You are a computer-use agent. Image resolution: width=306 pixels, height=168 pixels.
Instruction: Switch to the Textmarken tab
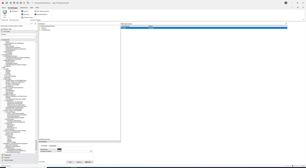pyautogui.click(x=53, y=146)
